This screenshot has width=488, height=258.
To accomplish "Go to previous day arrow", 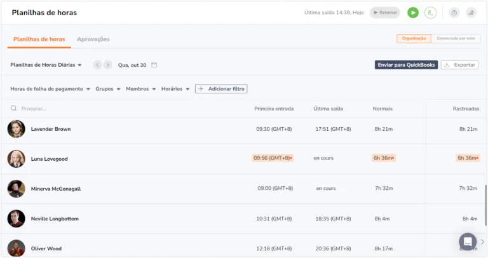I will tap(97, 65).
